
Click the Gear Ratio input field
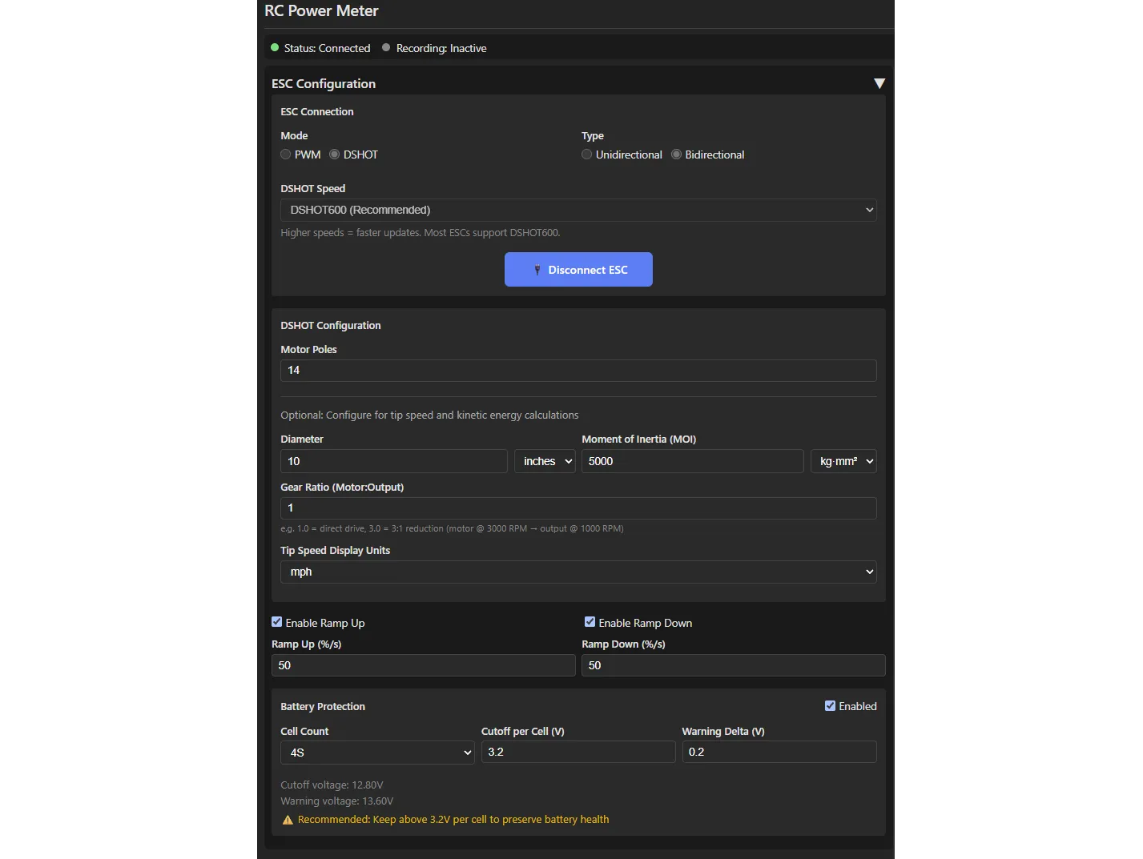coord(578,508)
